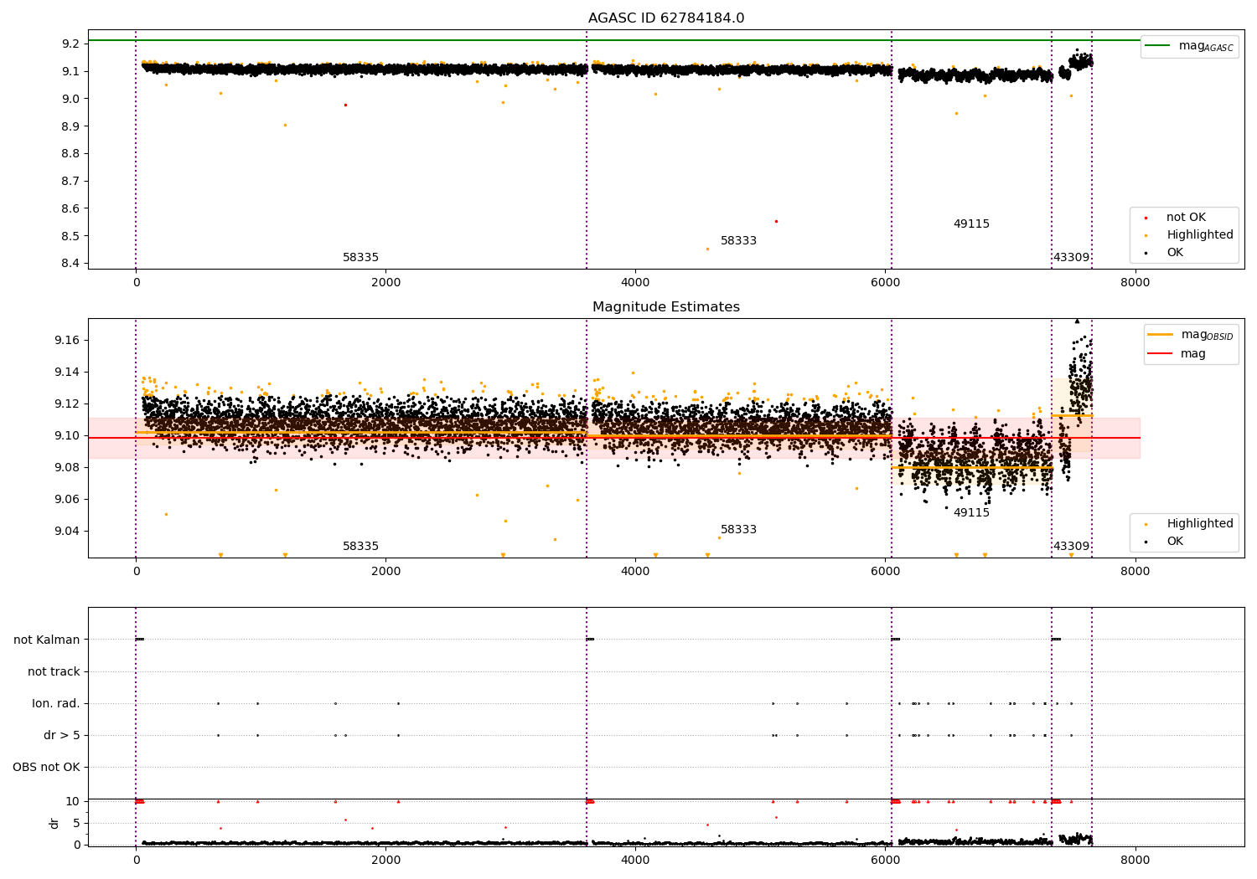Click the 'OBS not OK' row label
1257x879 pixels.
tap(46, 767)
